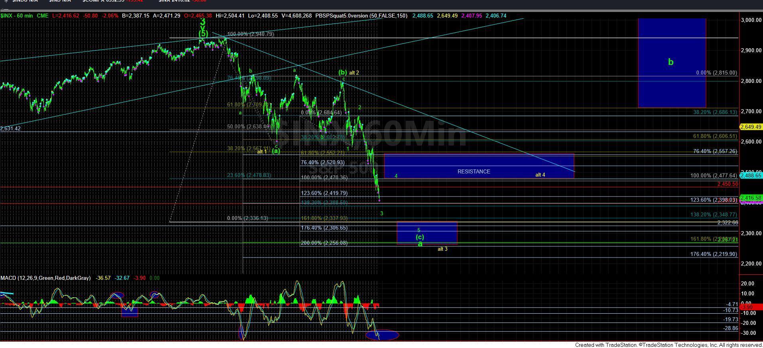This screenshot has height=348, width=763.
Task: Click the 2,200.00 price axis label
Action: tap(751, 263)
